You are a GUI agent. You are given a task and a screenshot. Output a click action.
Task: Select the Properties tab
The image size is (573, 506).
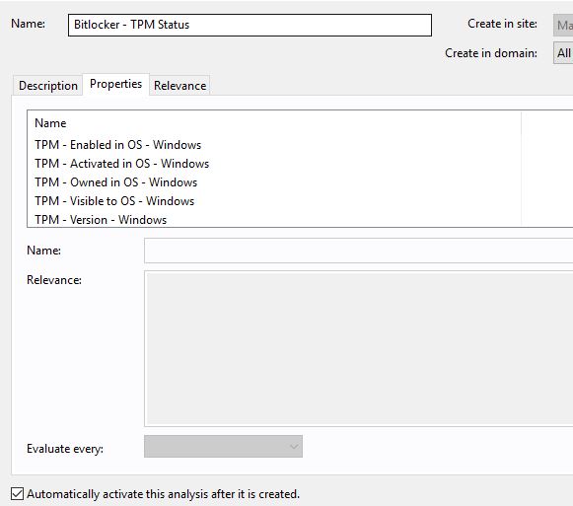(x=115, y=84)
